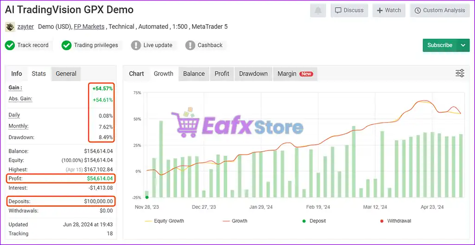Click the Track record green checkmark icon
The width and height of the screenshot is (475, 245).
pyautogui.click(x=10, y=45)
